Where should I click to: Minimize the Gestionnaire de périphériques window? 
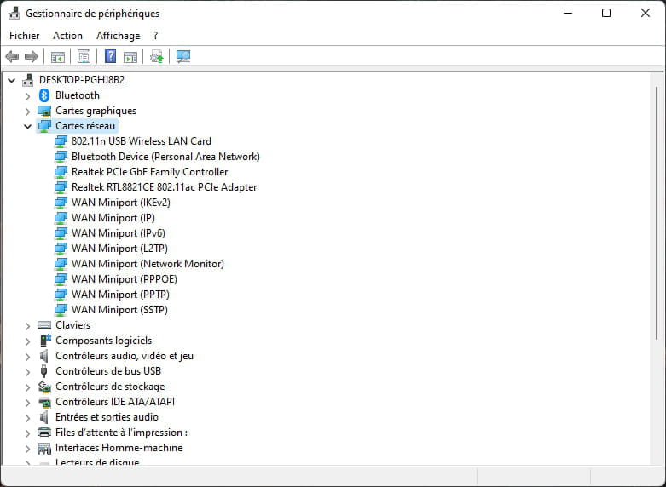point(568,13)
